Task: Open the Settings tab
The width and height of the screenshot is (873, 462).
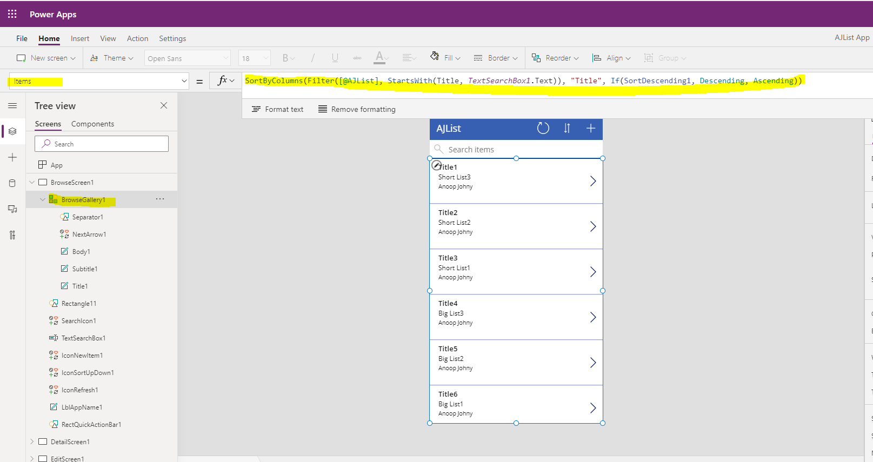Action: point(172,38)
